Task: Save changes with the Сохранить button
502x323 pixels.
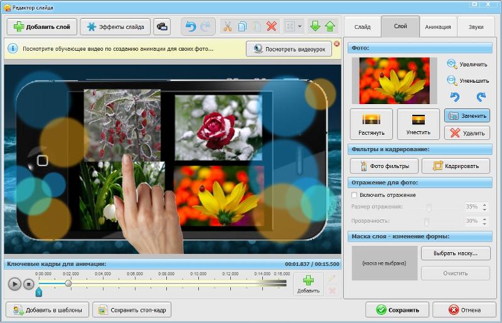Action: point(397,310)
